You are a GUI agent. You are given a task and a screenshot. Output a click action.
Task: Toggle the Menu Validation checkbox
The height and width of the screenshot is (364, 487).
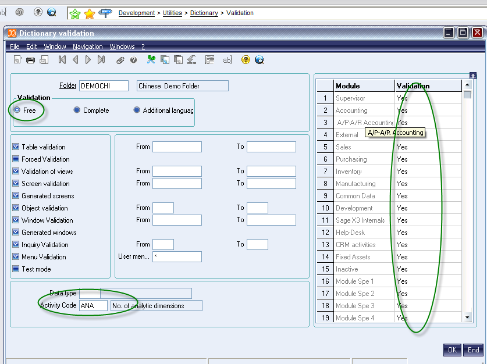click(16, 257)
